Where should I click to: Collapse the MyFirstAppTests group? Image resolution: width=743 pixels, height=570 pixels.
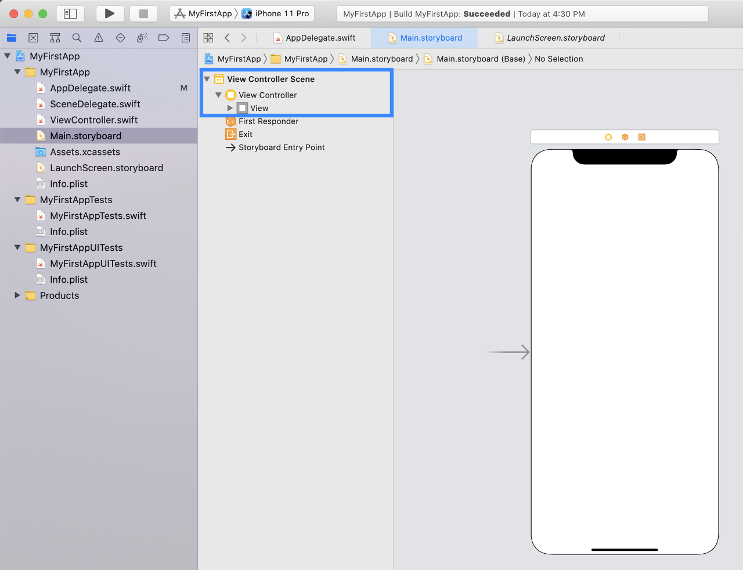(x=17, y=200)
